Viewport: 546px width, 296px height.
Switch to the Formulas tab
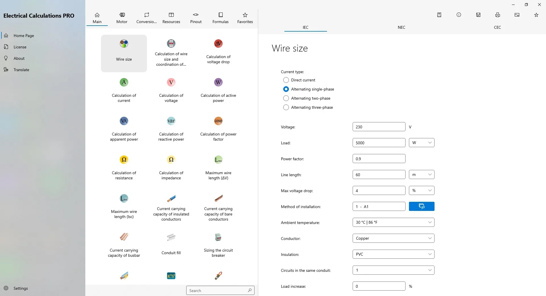coord(220,18)
